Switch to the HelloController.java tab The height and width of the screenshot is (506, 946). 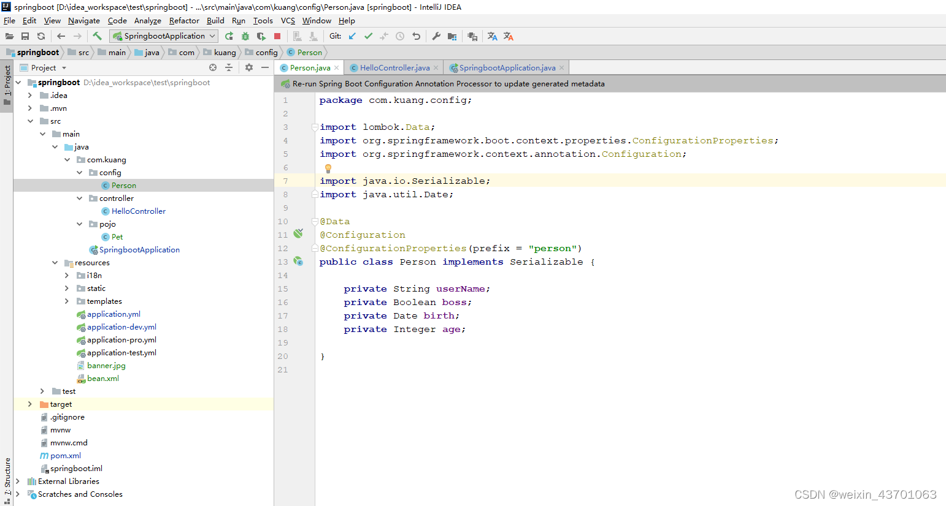coord(393,67)
